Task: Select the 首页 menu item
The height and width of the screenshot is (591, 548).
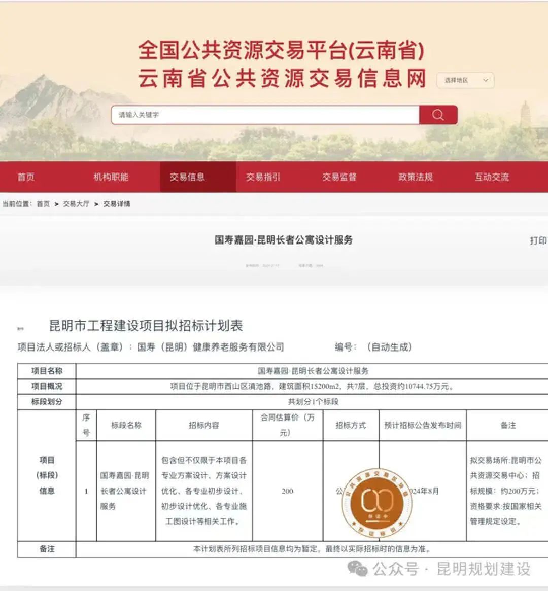Action: 25,177
